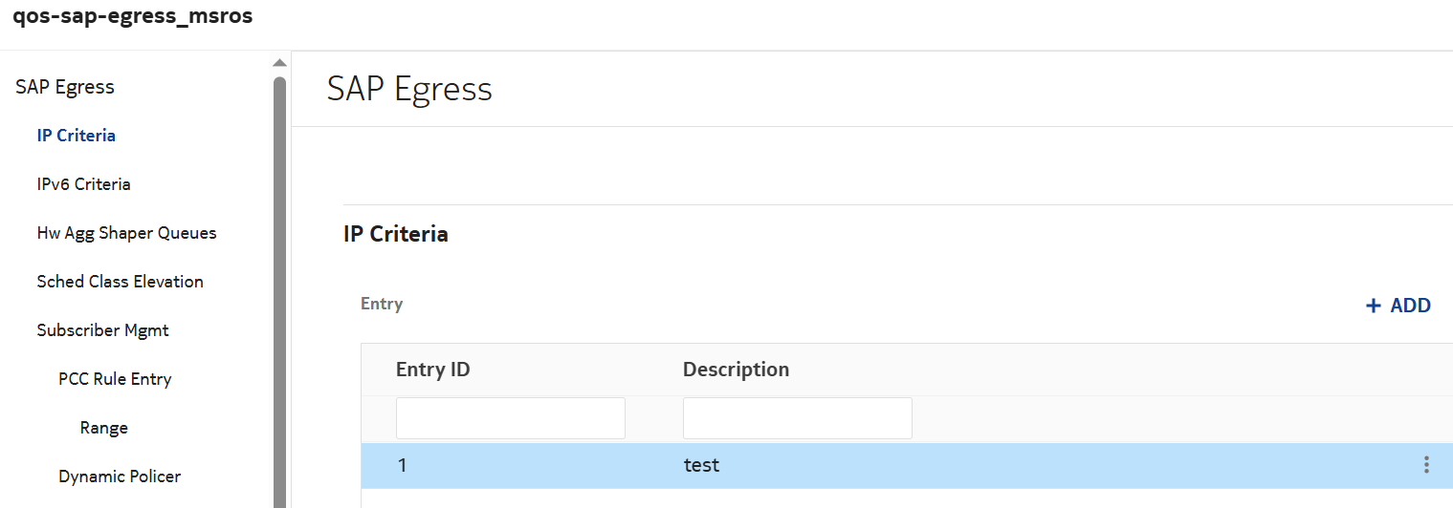This screenshot has height=508, width=1453.
Task: Expand Subscriber Mgmt in the sidebar
Action: [103, 330]
